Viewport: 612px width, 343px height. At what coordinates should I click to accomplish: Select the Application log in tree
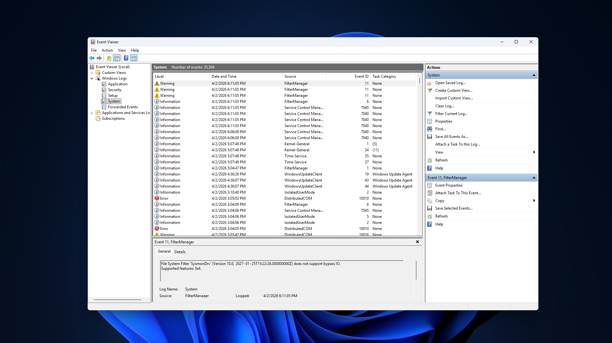118,84
